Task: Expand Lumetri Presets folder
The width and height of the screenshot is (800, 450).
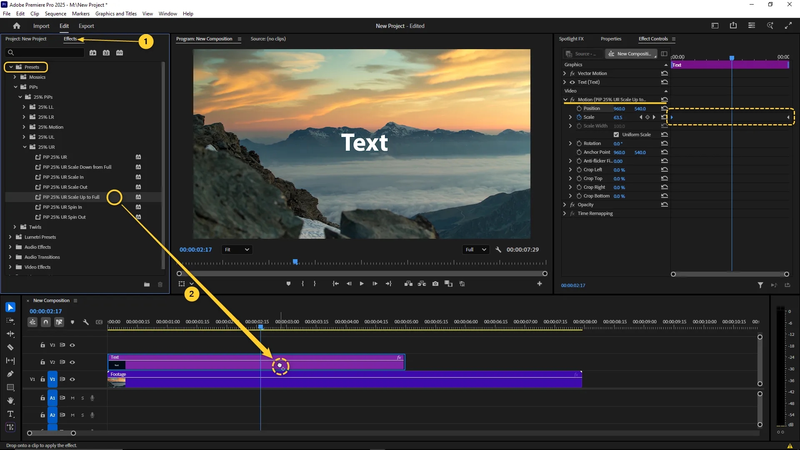Action: pos(10,237)
